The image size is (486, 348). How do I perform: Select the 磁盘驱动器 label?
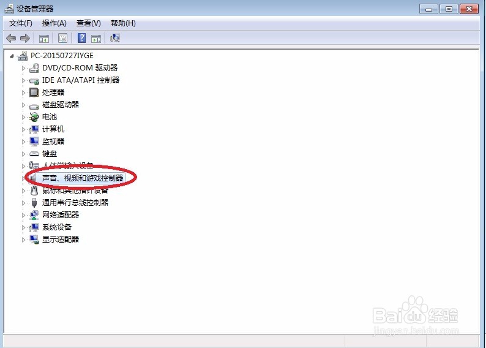tap(61, 105)
